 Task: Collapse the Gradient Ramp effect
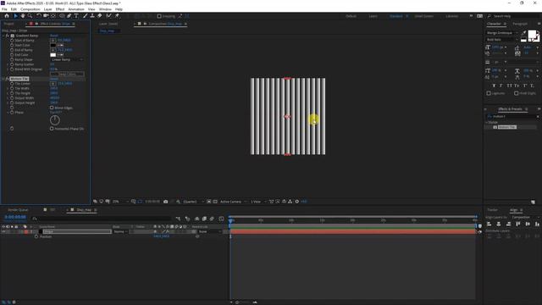[3, 36]
